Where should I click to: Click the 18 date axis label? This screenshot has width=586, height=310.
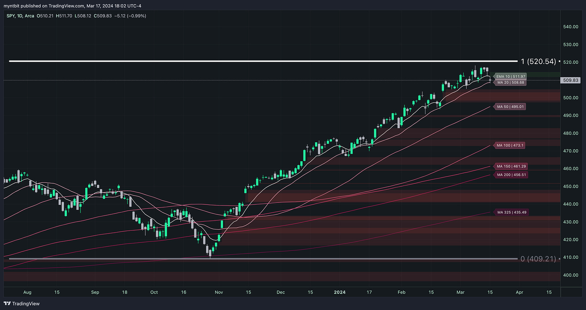[125, 292]
